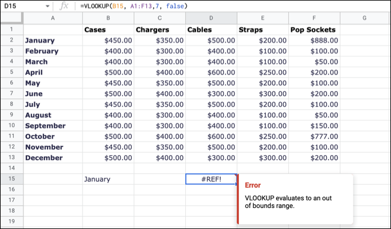Click inside the formula bar VLOOKUP text

click(x=134, y=6)
